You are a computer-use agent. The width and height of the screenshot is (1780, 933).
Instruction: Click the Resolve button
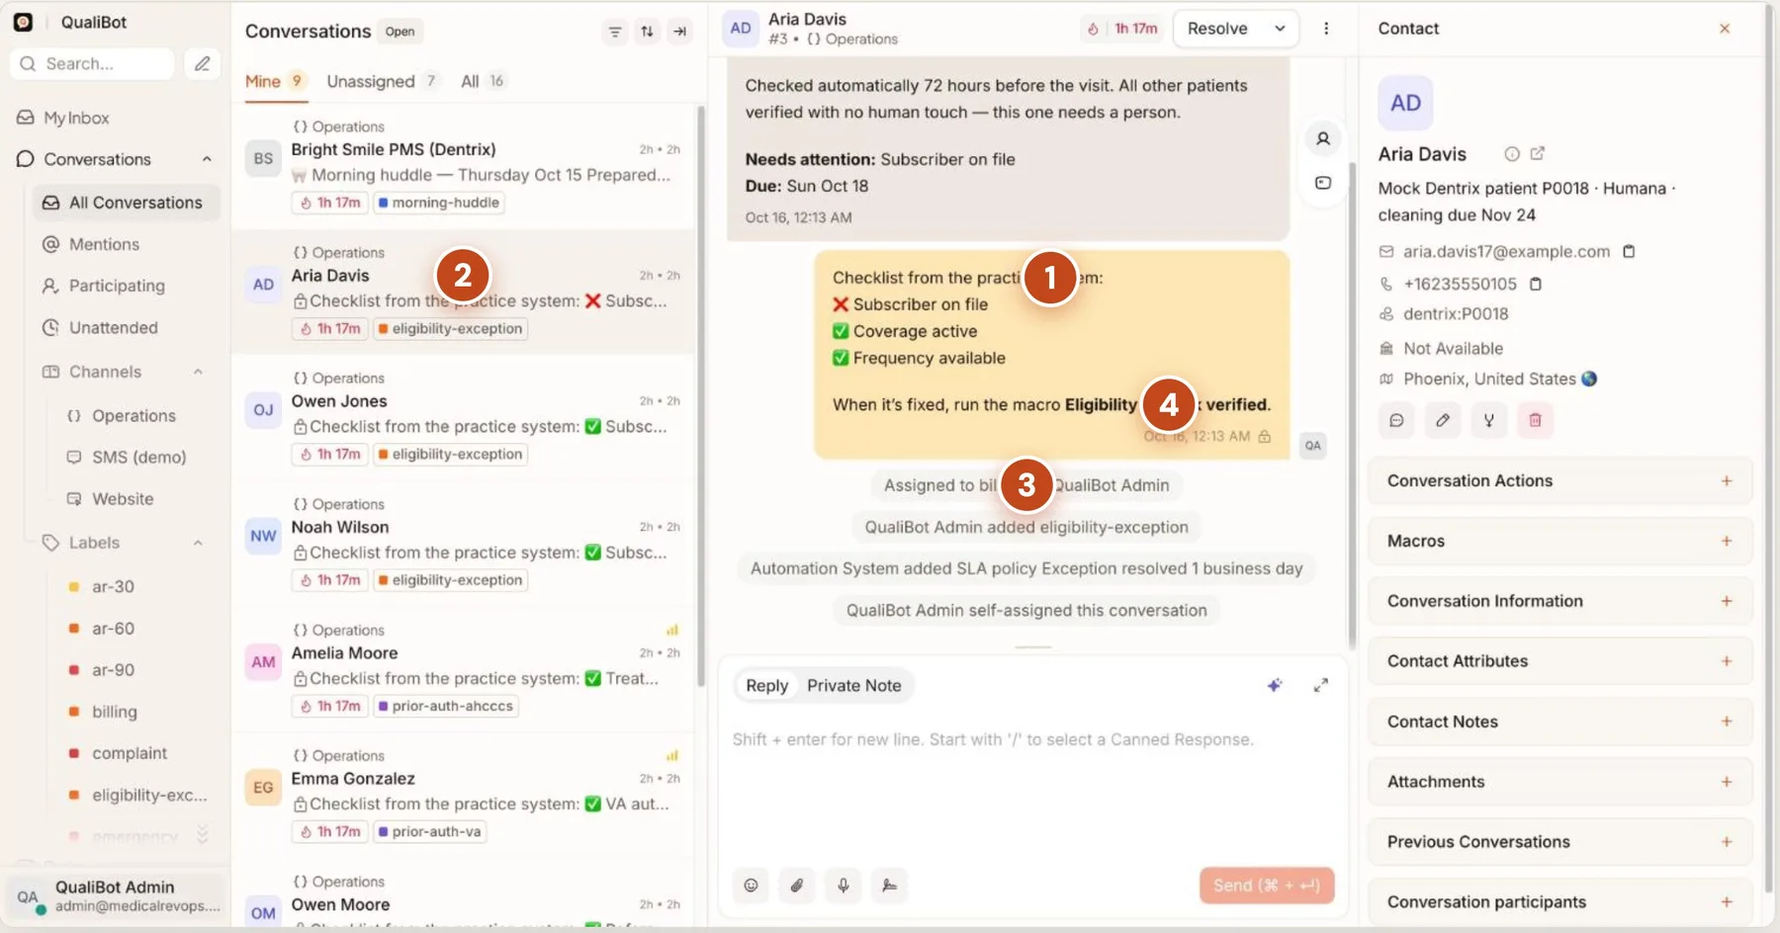tap(1218, 29)
